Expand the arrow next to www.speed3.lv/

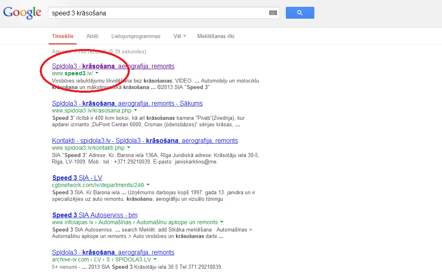97,73
